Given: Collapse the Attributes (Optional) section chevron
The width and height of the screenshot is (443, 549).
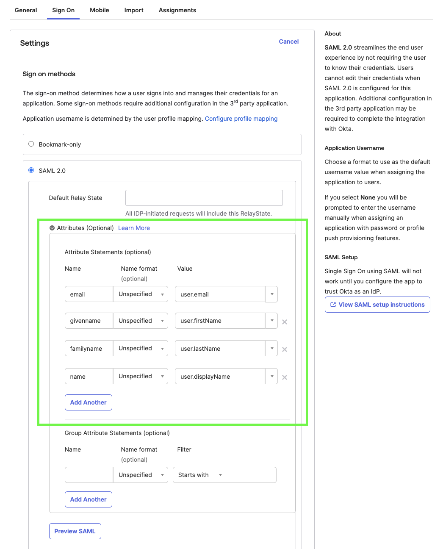Looking at the screenshot, I should [52, 227].
